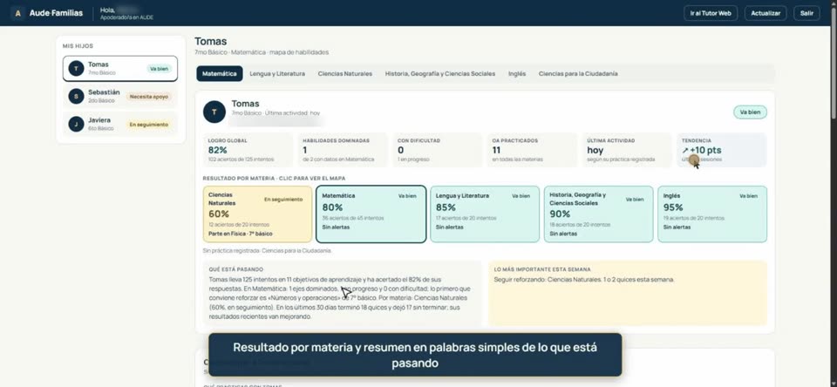Click the Aude Familias logo icon
The width and height of the screenshot is (837, 387).
(17, 13)
